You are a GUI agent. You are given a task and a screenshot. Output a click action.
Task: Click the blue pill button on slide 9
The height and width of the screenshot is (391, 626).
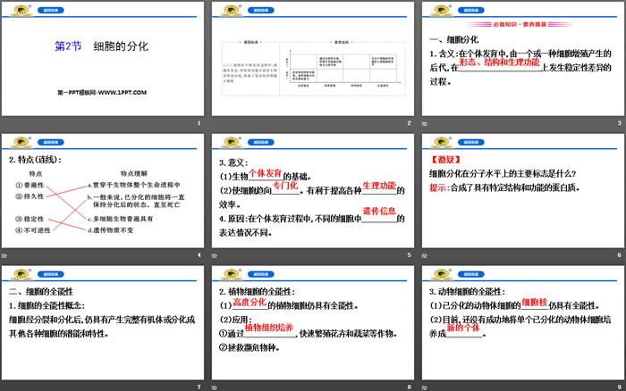(x=471, y=274)
